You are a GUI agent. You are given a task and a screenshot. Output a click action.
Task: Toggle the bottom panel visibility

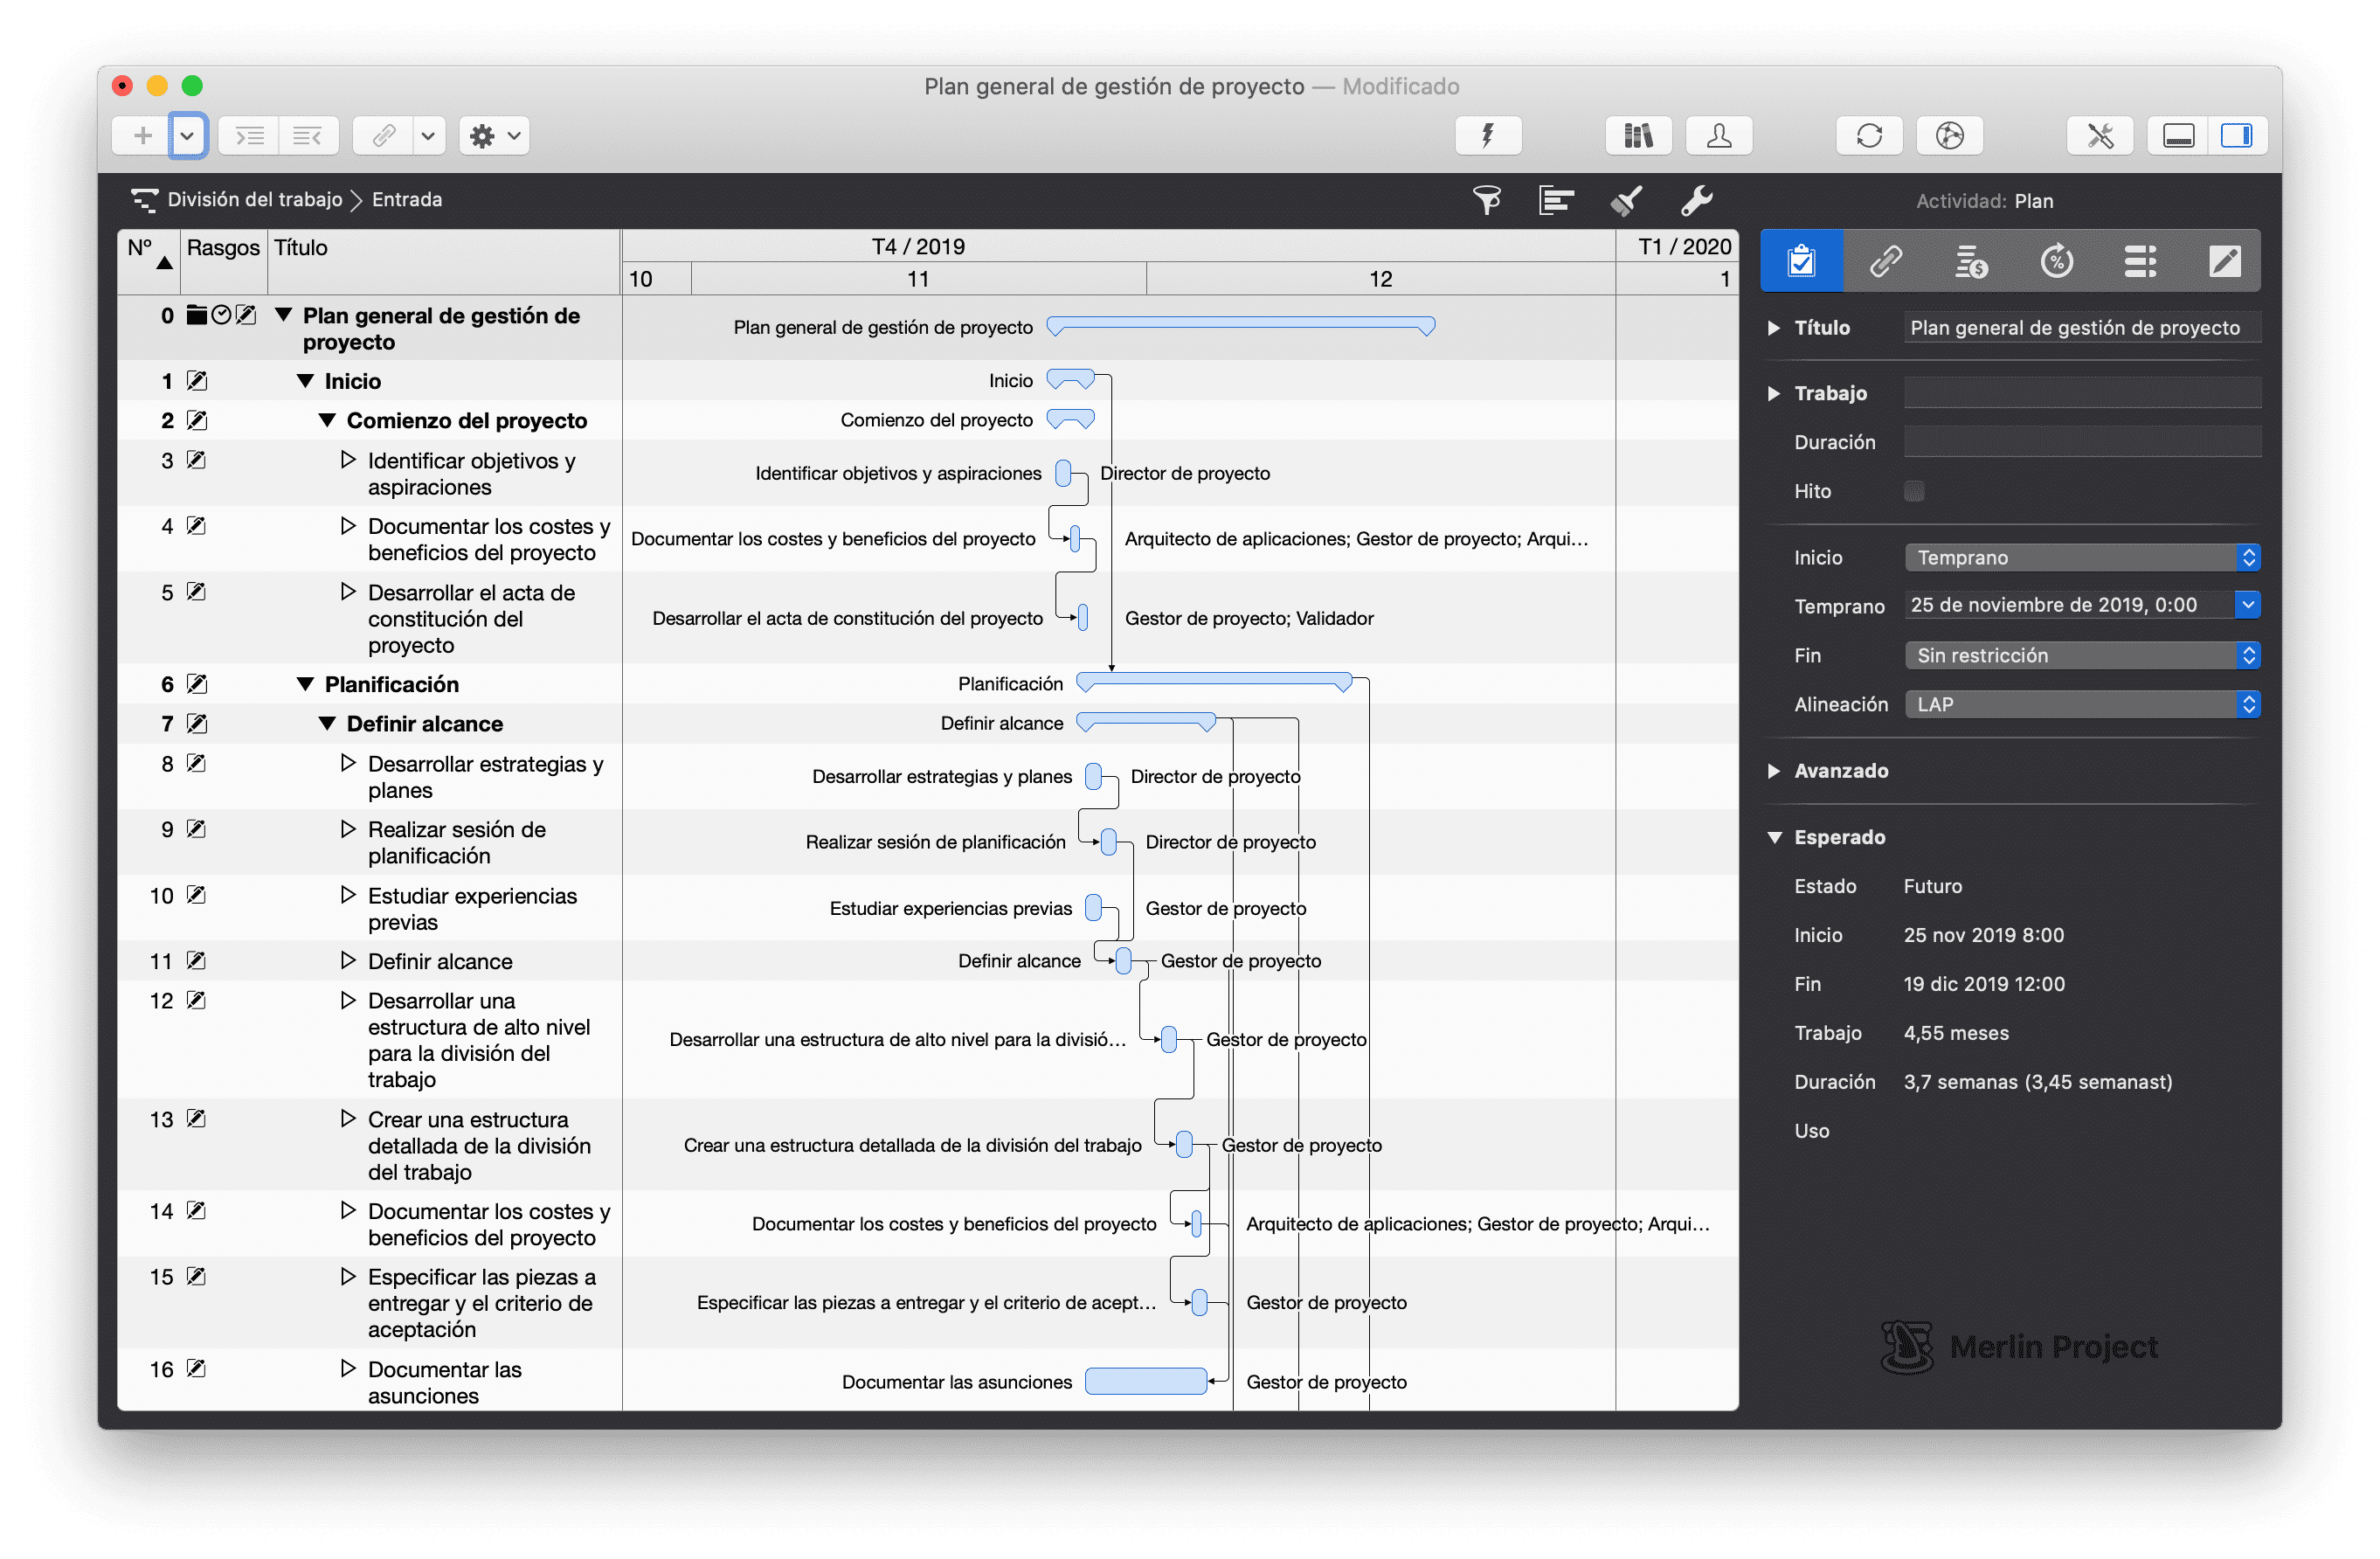click(2178, 135)
